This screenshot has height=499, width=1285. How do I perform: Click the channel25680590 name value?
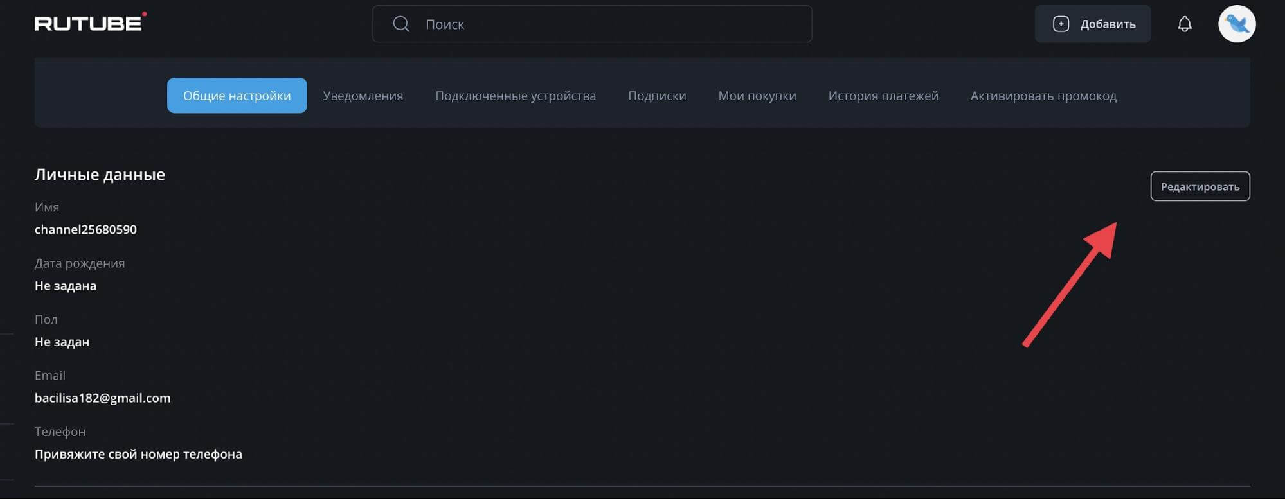(85, 230)
